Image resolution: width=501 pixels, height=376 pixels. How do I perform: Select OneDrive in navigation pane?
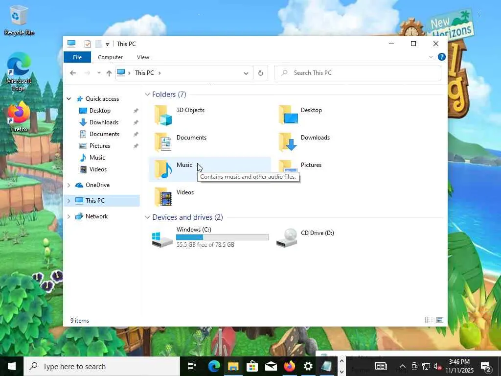(97, 185)
